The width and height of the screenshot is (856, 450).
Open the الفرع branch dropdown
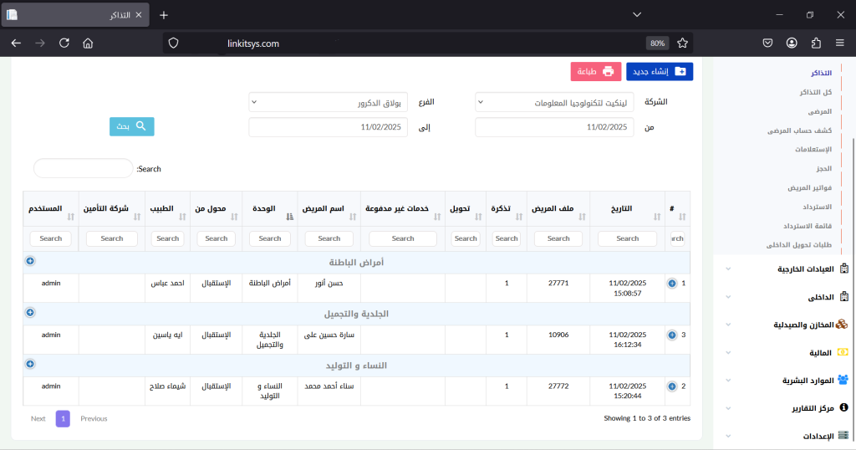328,102
